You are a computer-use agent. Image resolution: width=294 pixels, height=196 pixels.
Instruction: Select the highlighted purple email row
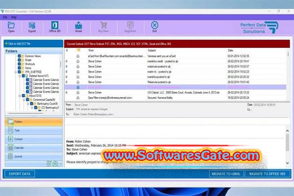click(175, 87)
